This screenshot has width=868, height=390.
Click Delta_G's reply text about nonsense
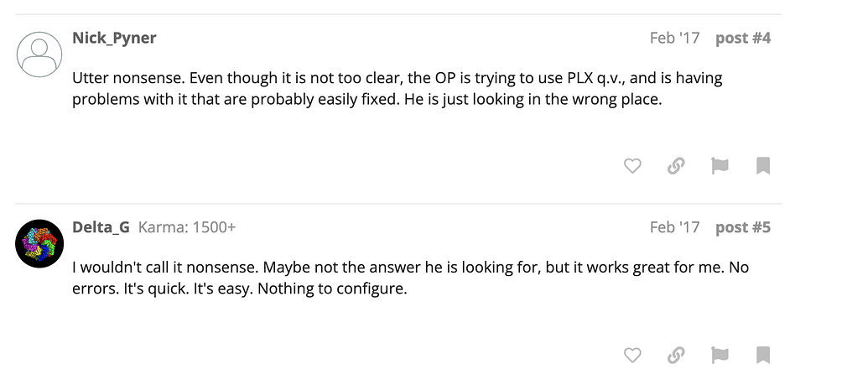coord(410,278)
